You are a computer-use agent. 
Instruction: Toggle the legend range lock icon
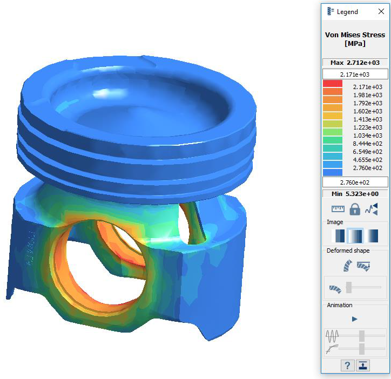(x=354, y=209)
